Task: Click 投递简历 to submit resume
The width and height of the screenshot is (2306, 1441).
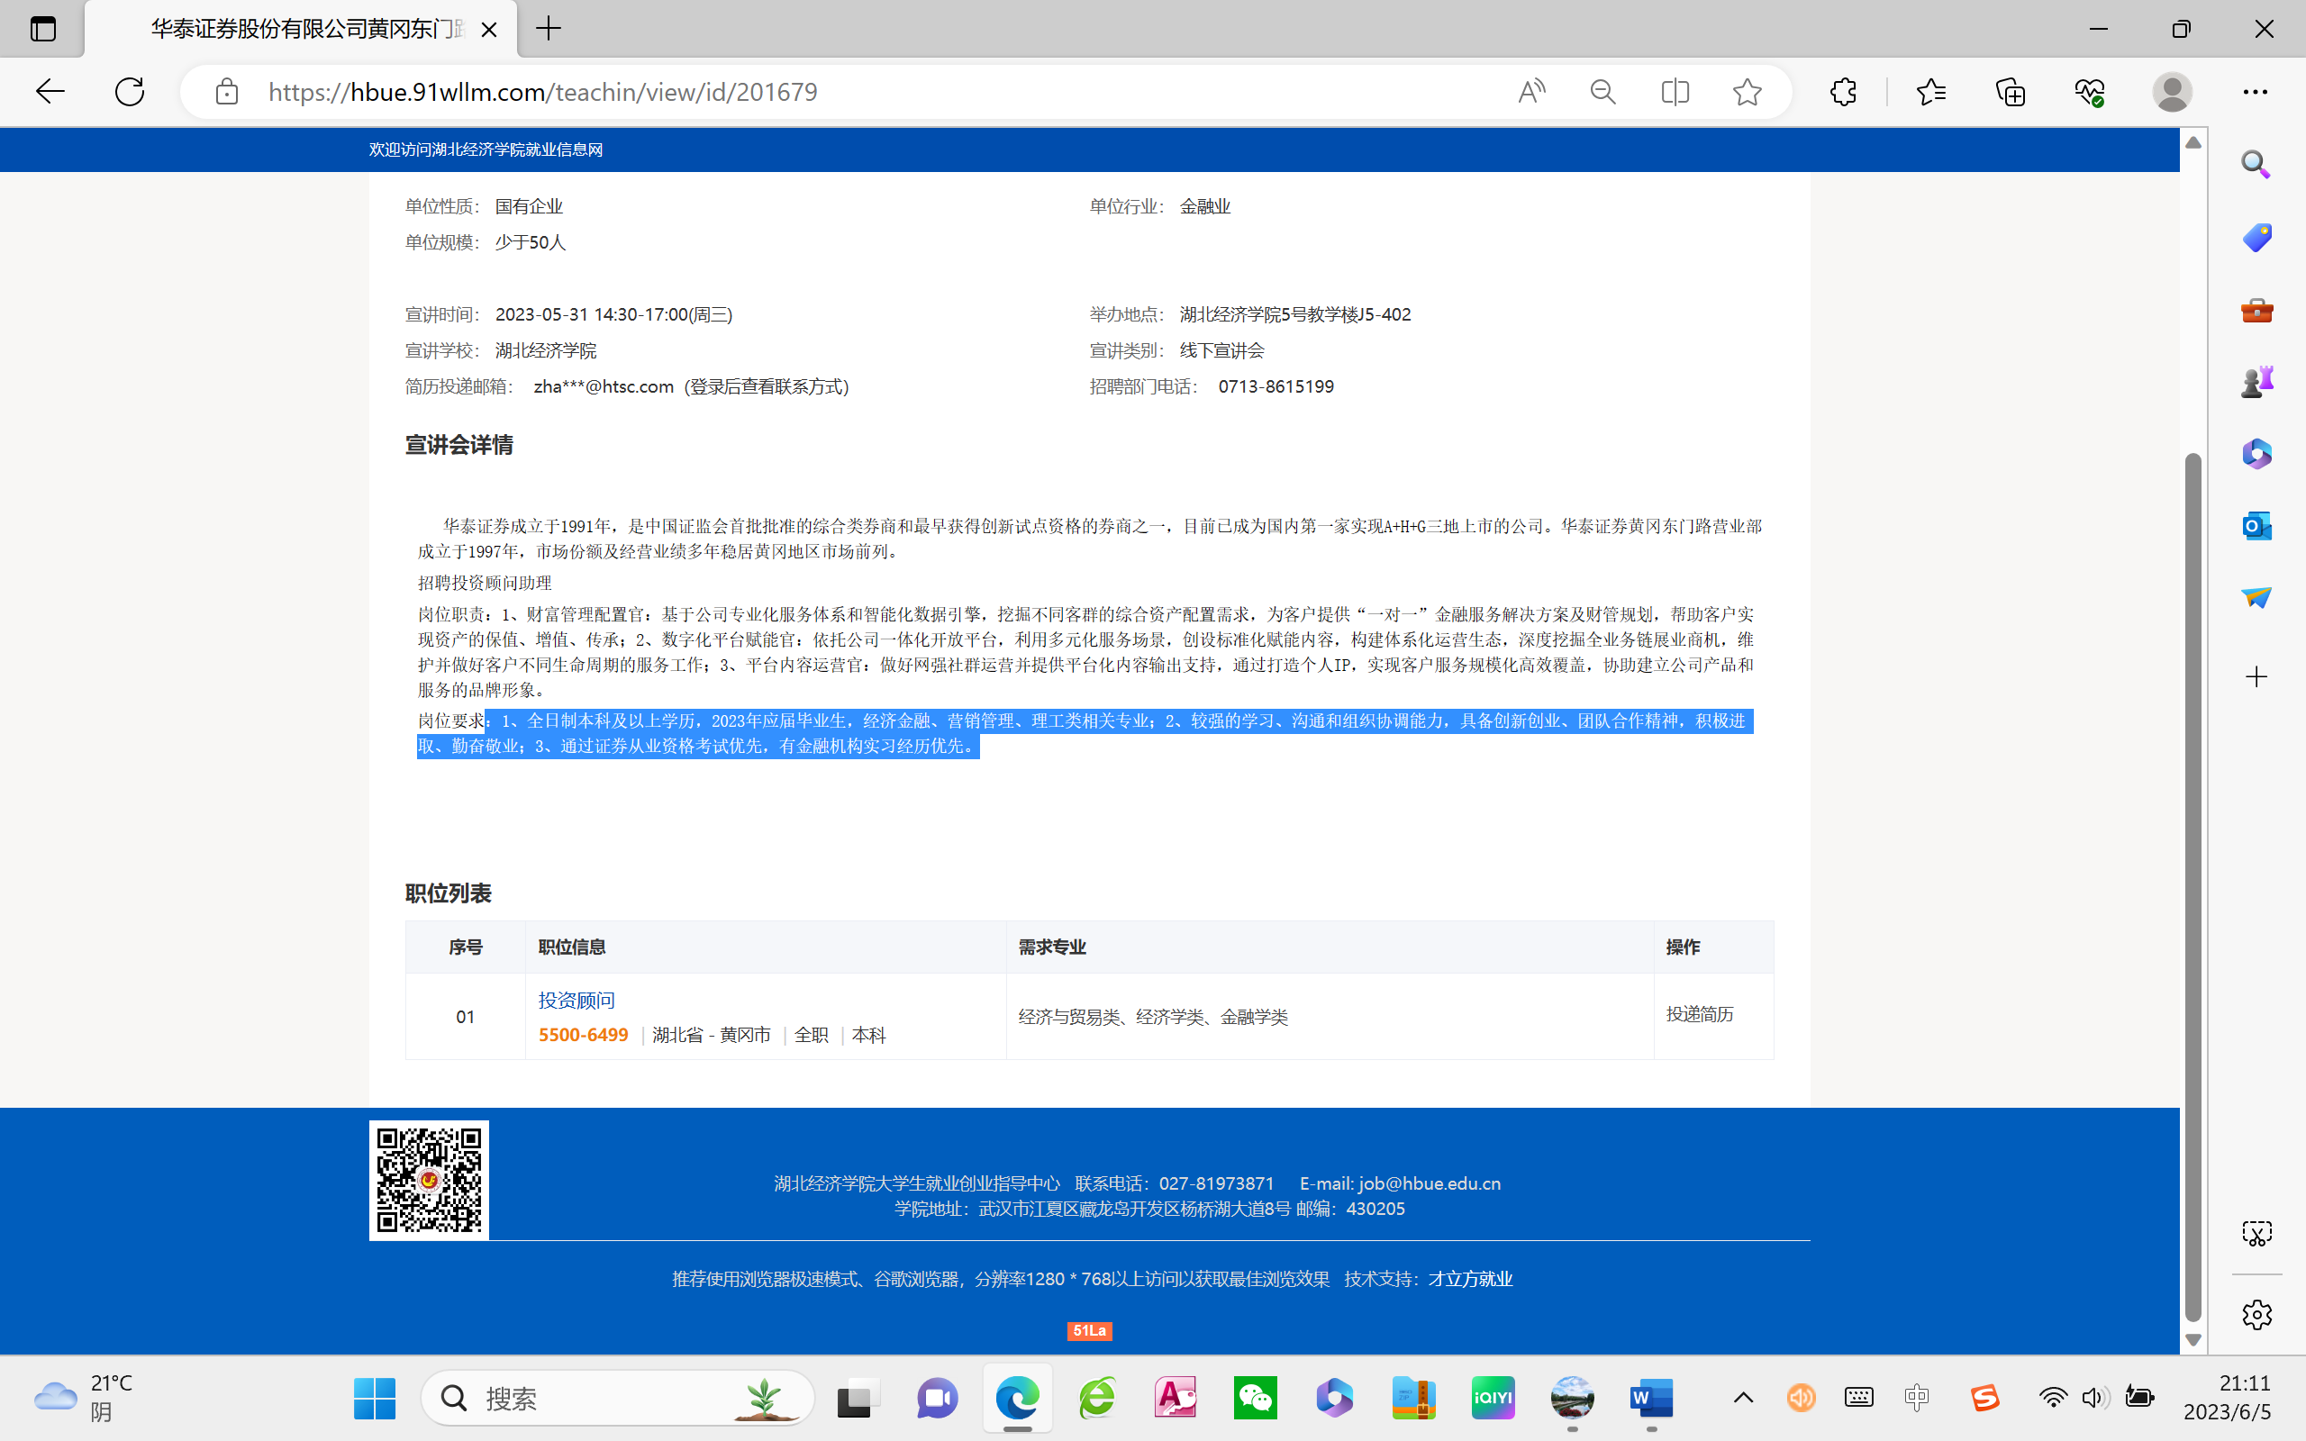Action: point(1699,1014)
